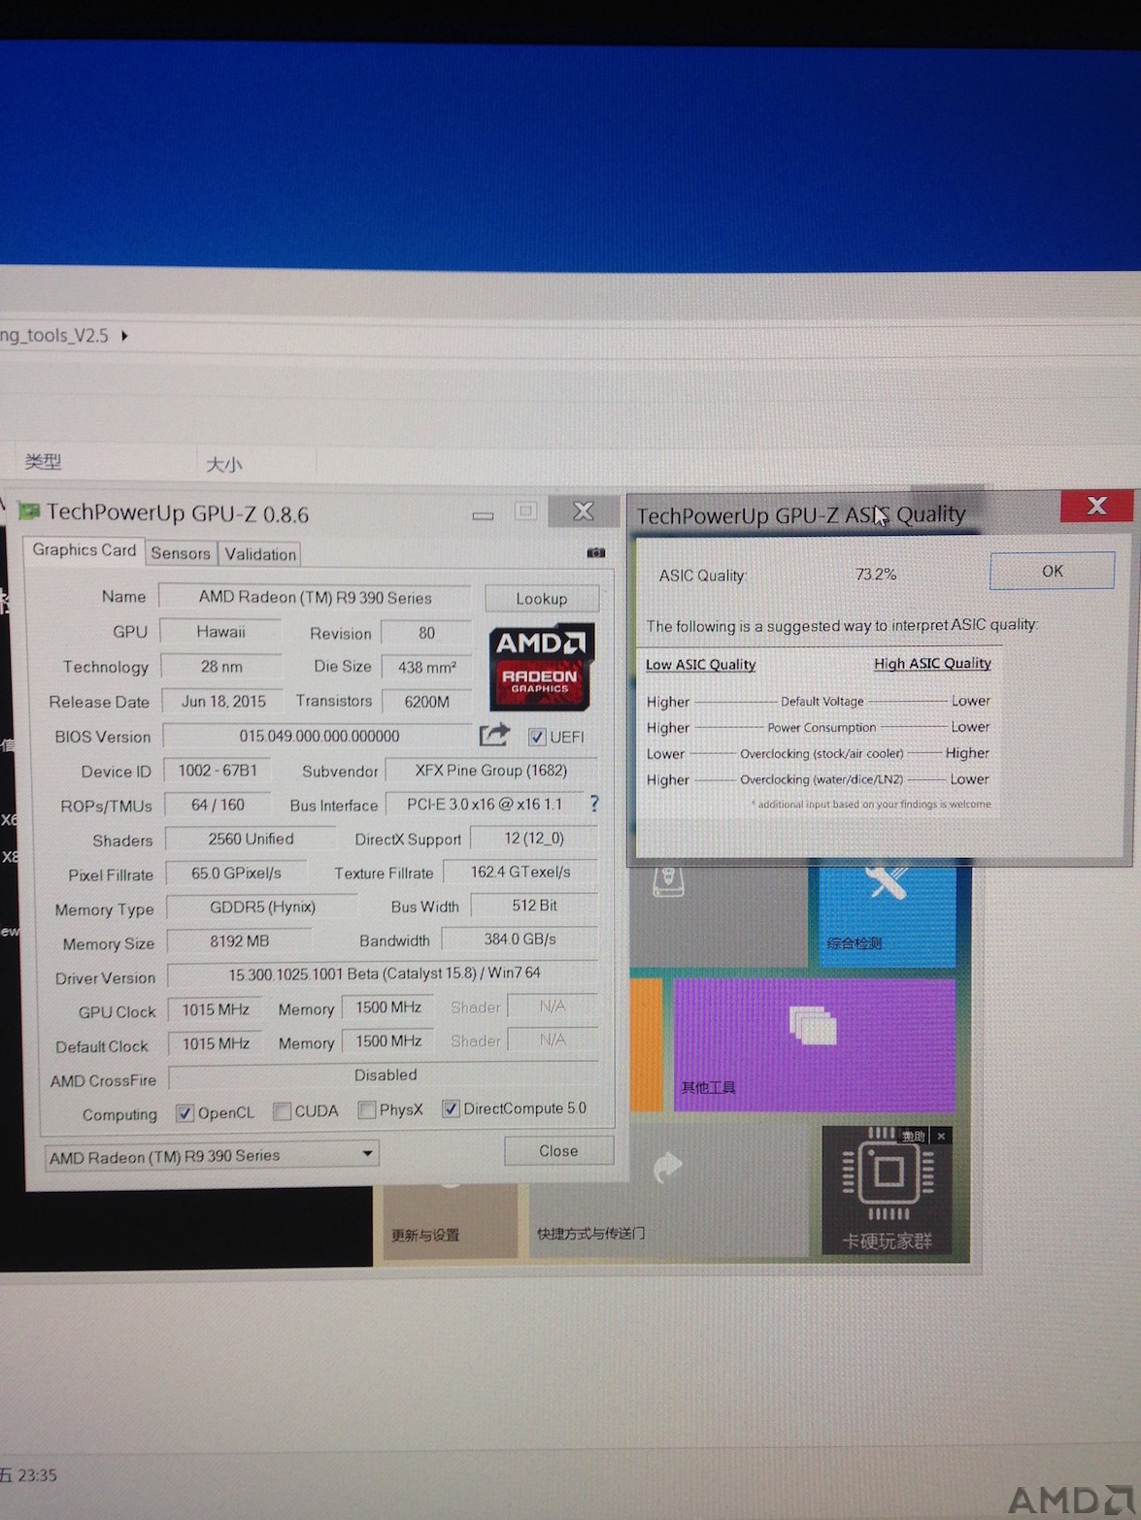This screenshot has height=1520, width=1141.
Task: Click the 大小 column header
Action: pos(223,464)
